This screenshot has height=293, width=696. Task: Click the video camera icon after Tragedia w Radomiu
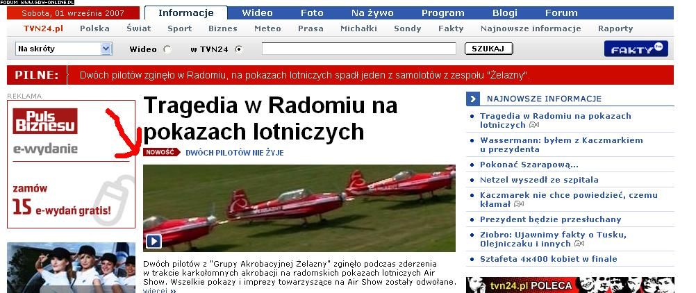click(x=534, y=125)
